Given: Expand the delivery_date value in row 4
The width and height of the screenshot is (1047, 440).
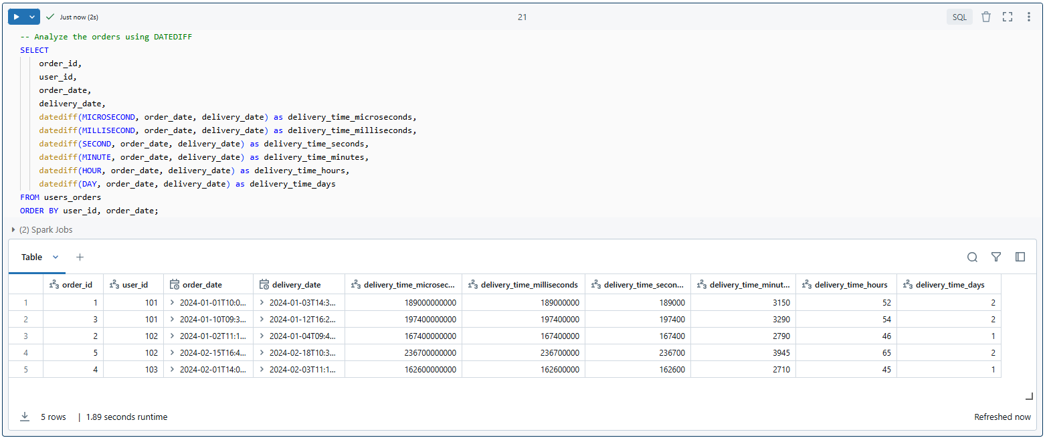Looking at the screenshot, I should (260, 352).
